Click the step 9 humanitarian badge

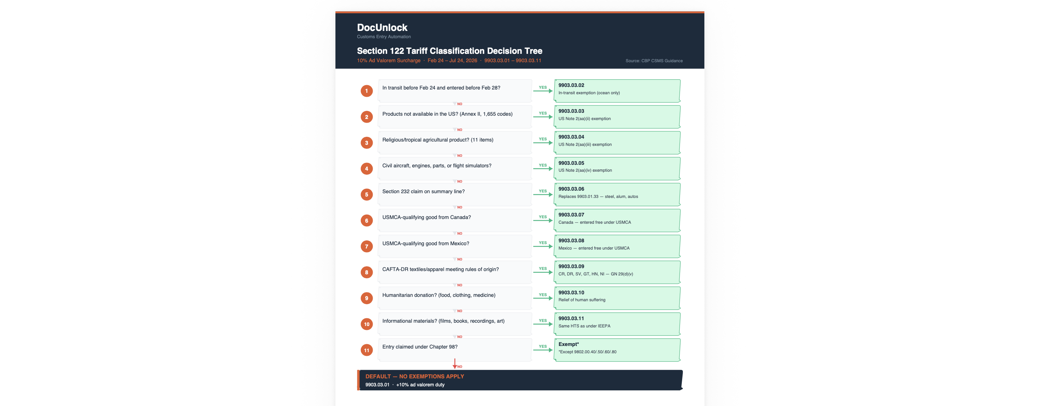coord(366,298)
